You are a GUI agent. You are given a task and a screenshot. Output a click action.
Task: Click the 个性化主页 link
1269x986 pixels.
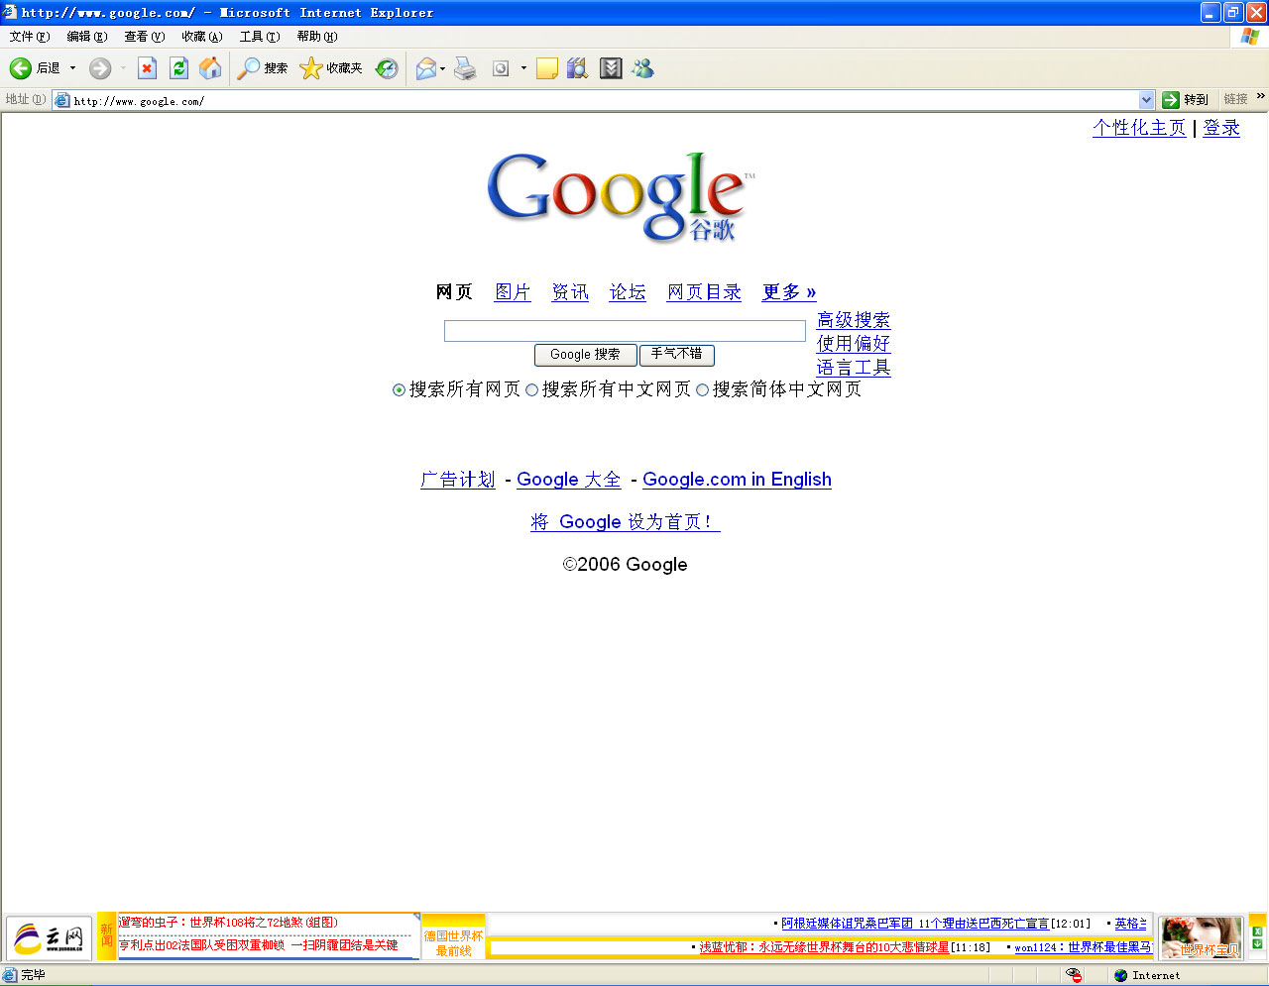(x=1139, y=128)
